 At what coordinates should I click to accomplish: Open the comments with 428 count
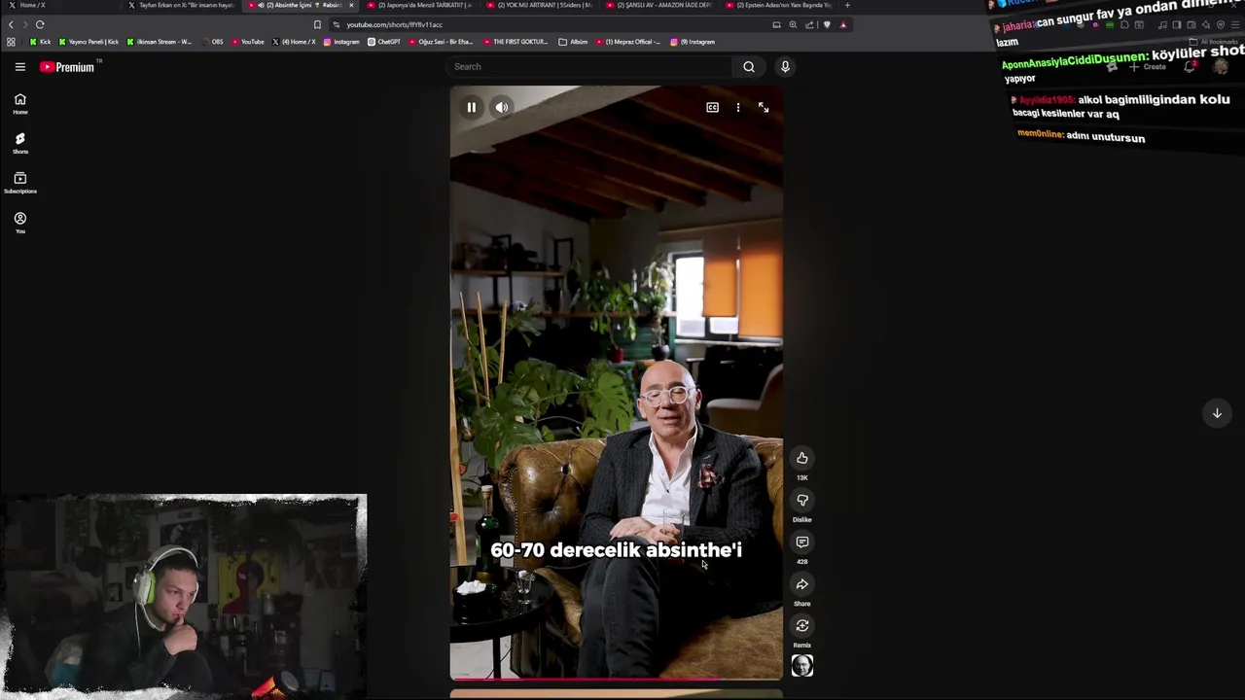point(802,542)
